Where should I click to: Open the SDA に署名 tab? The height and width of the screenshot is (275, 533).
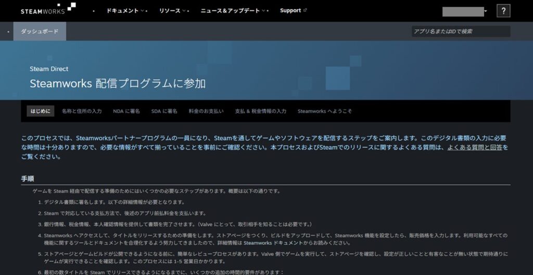coord(164,111)
